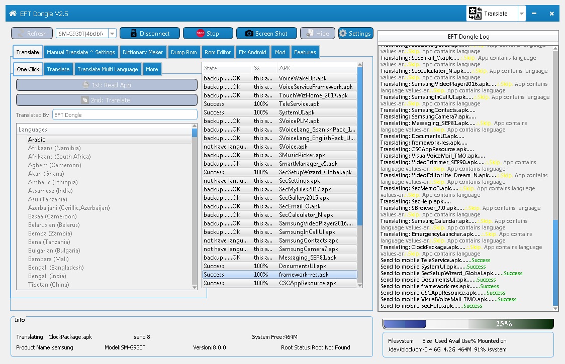Open the Features tab
The width and height of the screenshot is (565, 364).
click(x=305, y=52)
